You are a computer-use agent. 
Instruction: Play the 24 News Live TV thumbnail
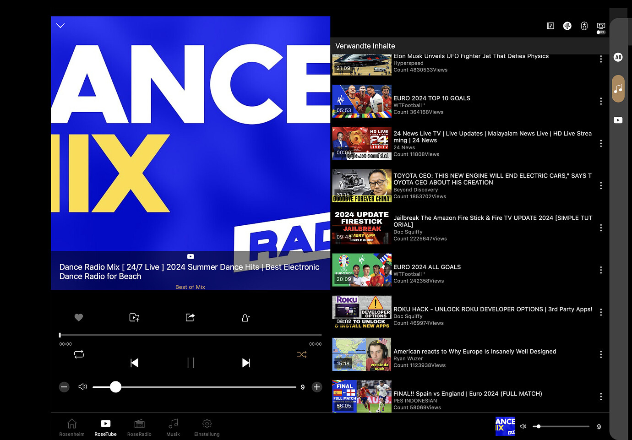tap(362, 143)
